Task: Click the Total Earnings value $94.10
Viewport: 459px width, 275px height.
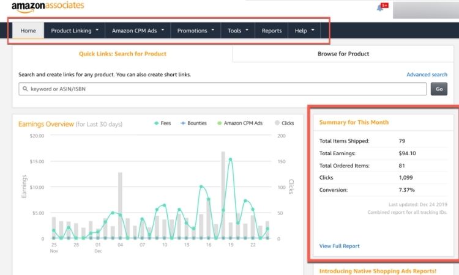Action: [x=407, y=153]
